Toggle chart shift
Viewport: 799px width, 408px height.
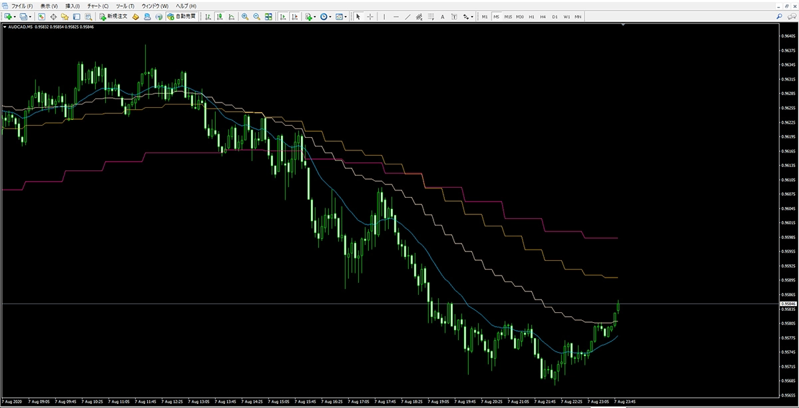click(x=294, y=16)
